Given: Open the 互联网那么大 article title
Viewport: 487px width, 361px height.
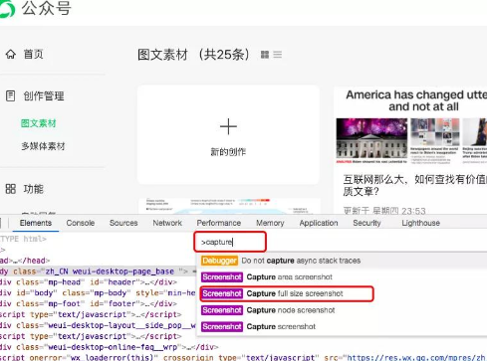Looking at the screenshot, I should (x=415, y=185).
